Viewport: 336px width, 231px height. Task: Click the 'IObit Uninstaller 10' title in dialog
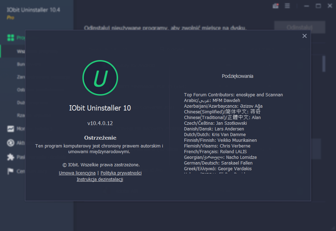(x=100, y=108)
